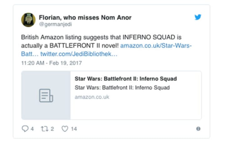The image size is (225, 142).
Task: Click the reply count 4
Action: tap(32, 129)
